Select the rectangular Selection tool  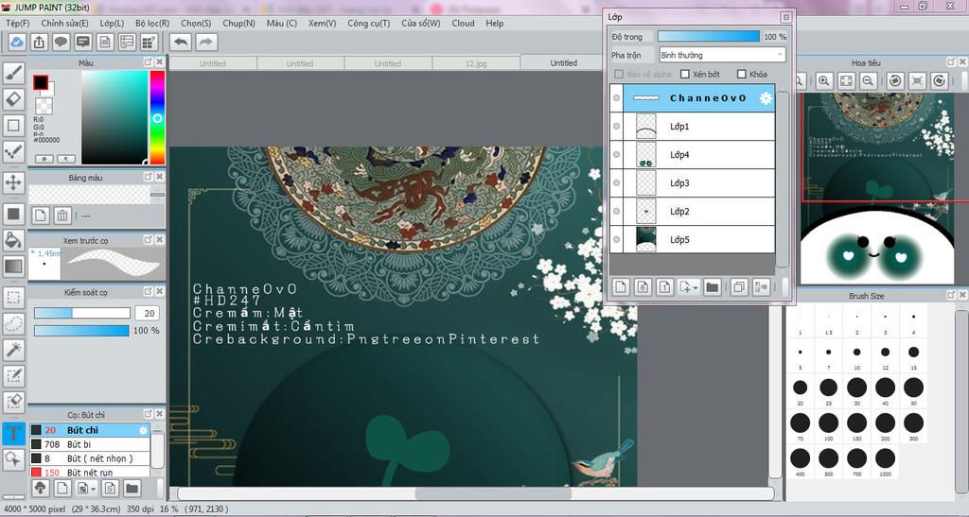[x=13, y=298]
